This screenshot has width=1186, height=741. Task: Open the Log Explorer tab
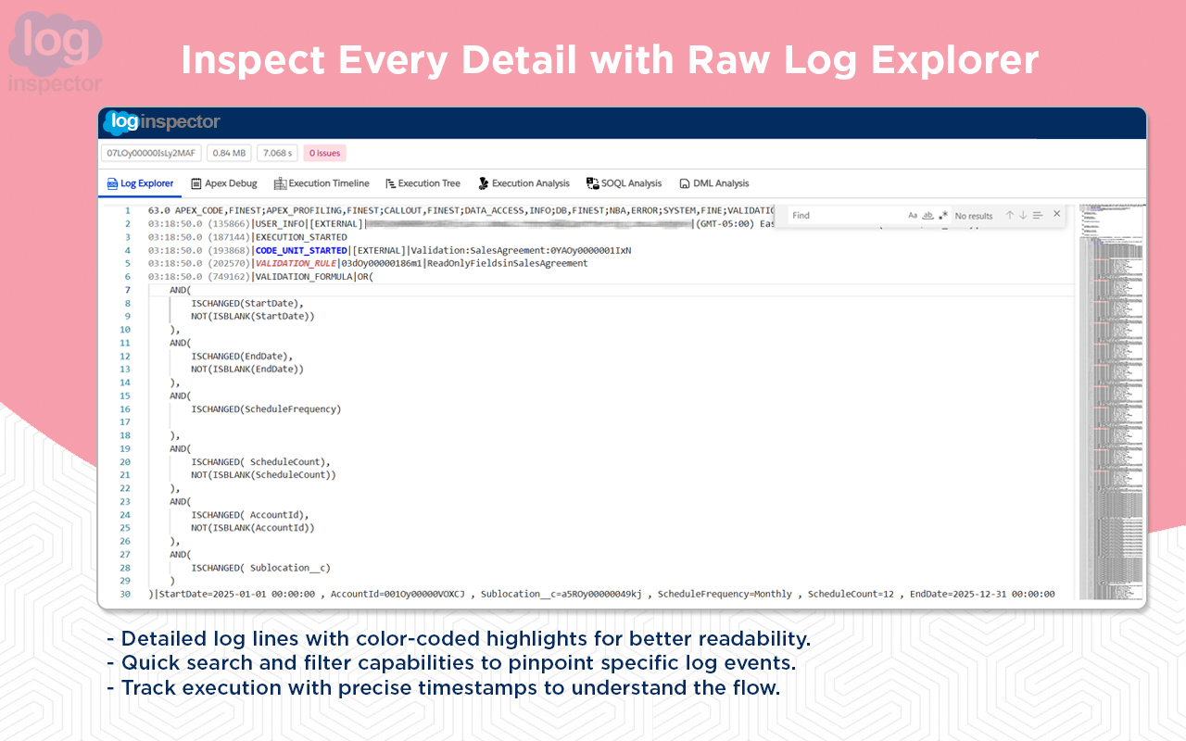click(140, 183)
